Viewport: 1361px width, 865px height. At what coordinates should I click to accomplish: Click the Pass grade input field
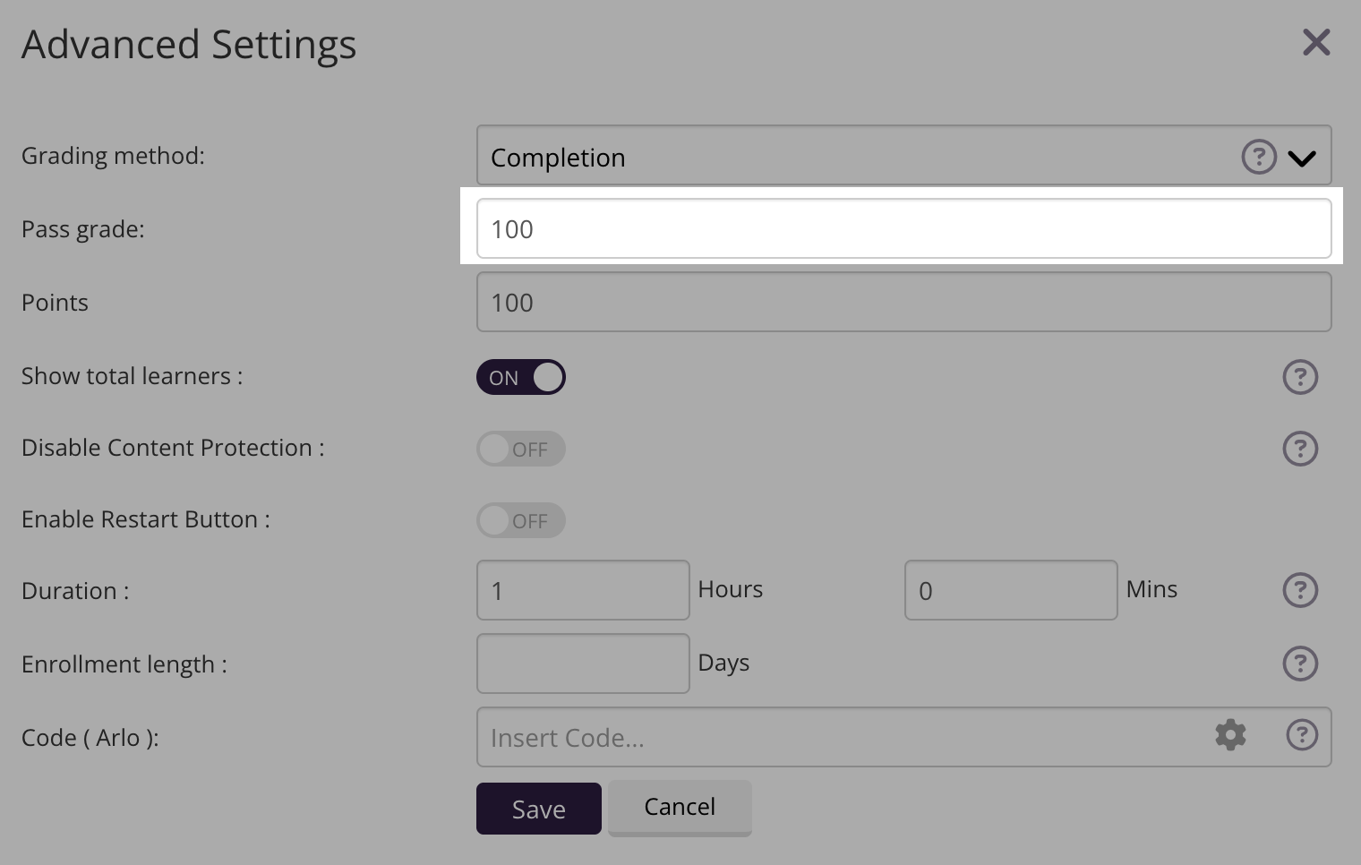pos(903,228)
